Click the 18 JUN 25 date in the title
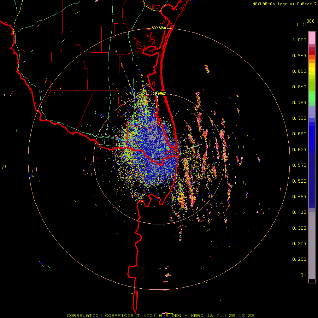The height and width of the screenshot is (318, 318). tap(221, 316)
